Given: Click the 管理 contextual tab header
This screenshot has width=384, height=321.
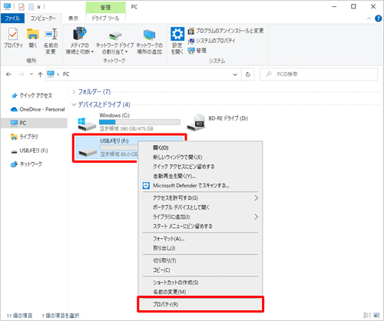Looking at the screenshot, I should click(x=105, y=7).
